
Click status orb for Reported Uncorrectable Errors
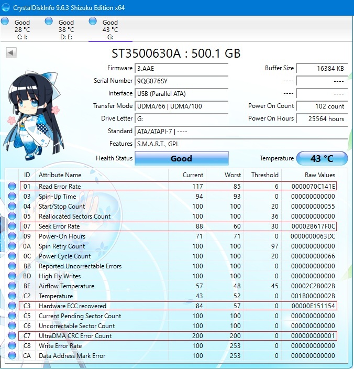(12, 266)
